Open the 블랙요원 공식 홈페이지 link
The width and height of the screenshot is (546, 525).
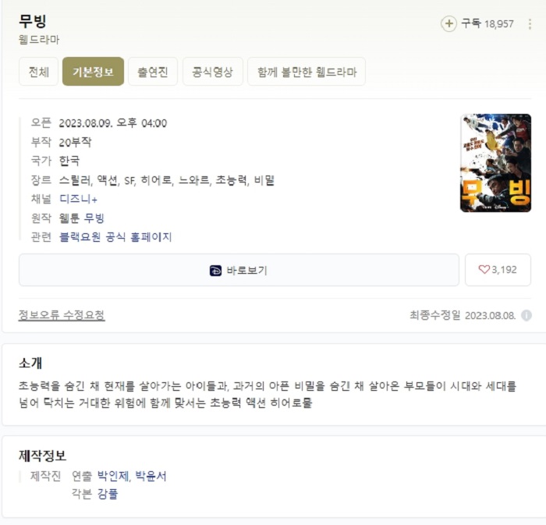click(115, 237)
